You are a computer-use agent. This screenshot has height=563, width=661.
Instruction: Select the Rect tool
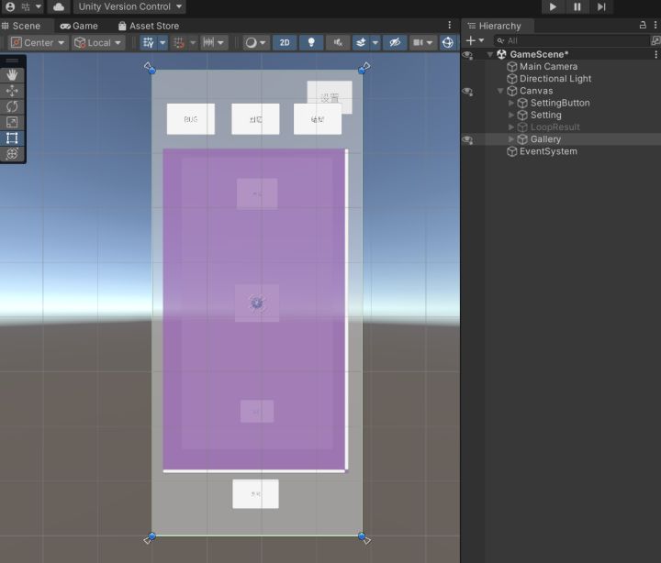point(13,138)
